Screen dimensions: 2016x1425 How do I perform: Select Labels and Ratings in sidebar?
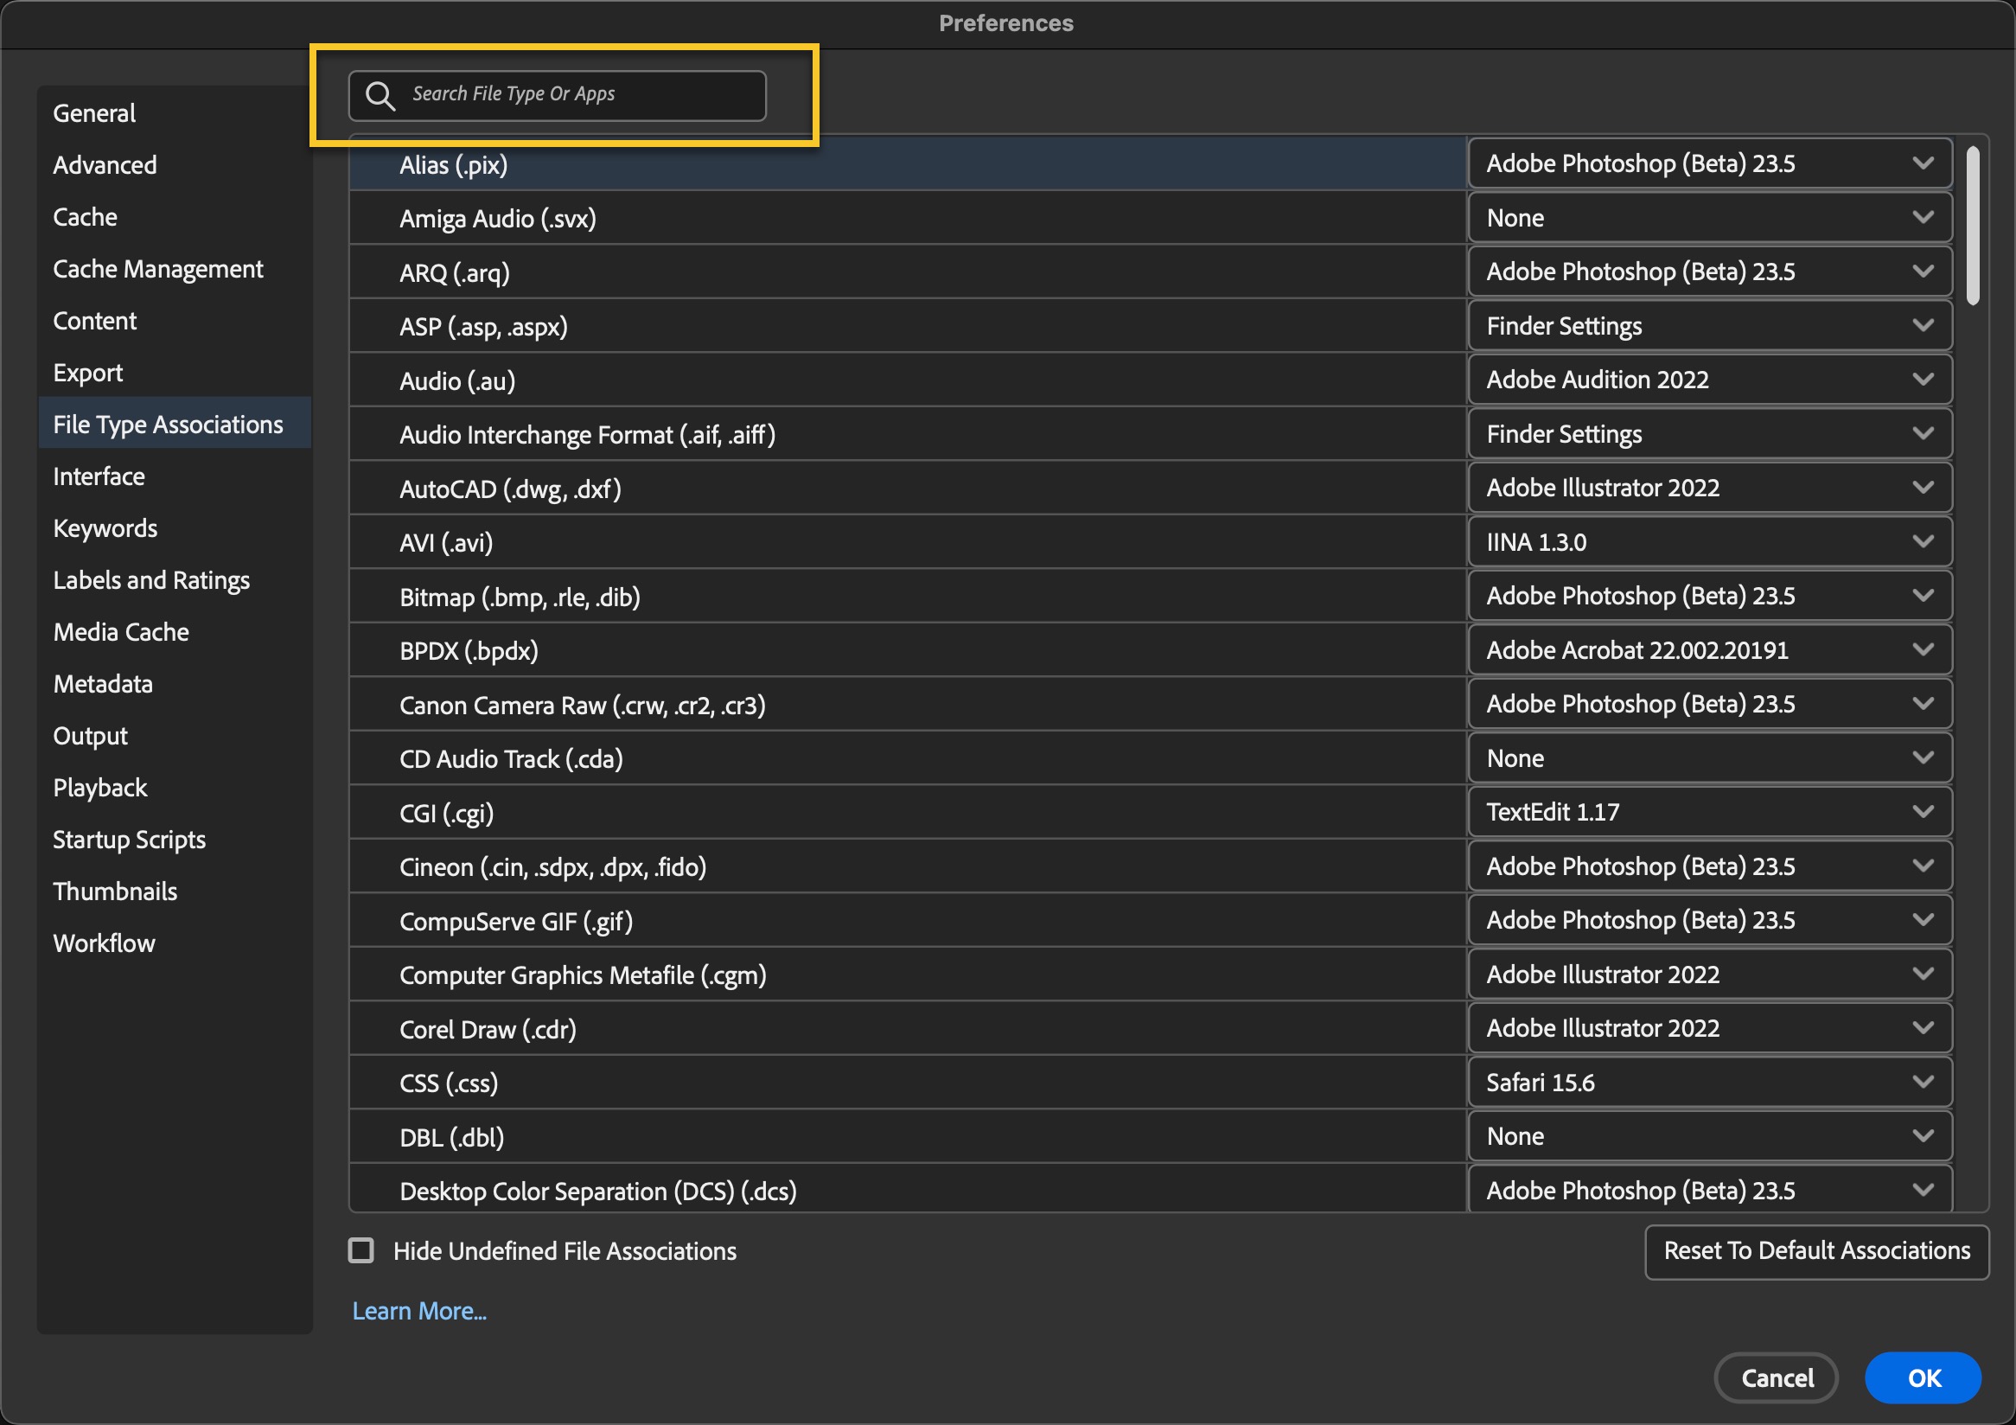point(151,580)
